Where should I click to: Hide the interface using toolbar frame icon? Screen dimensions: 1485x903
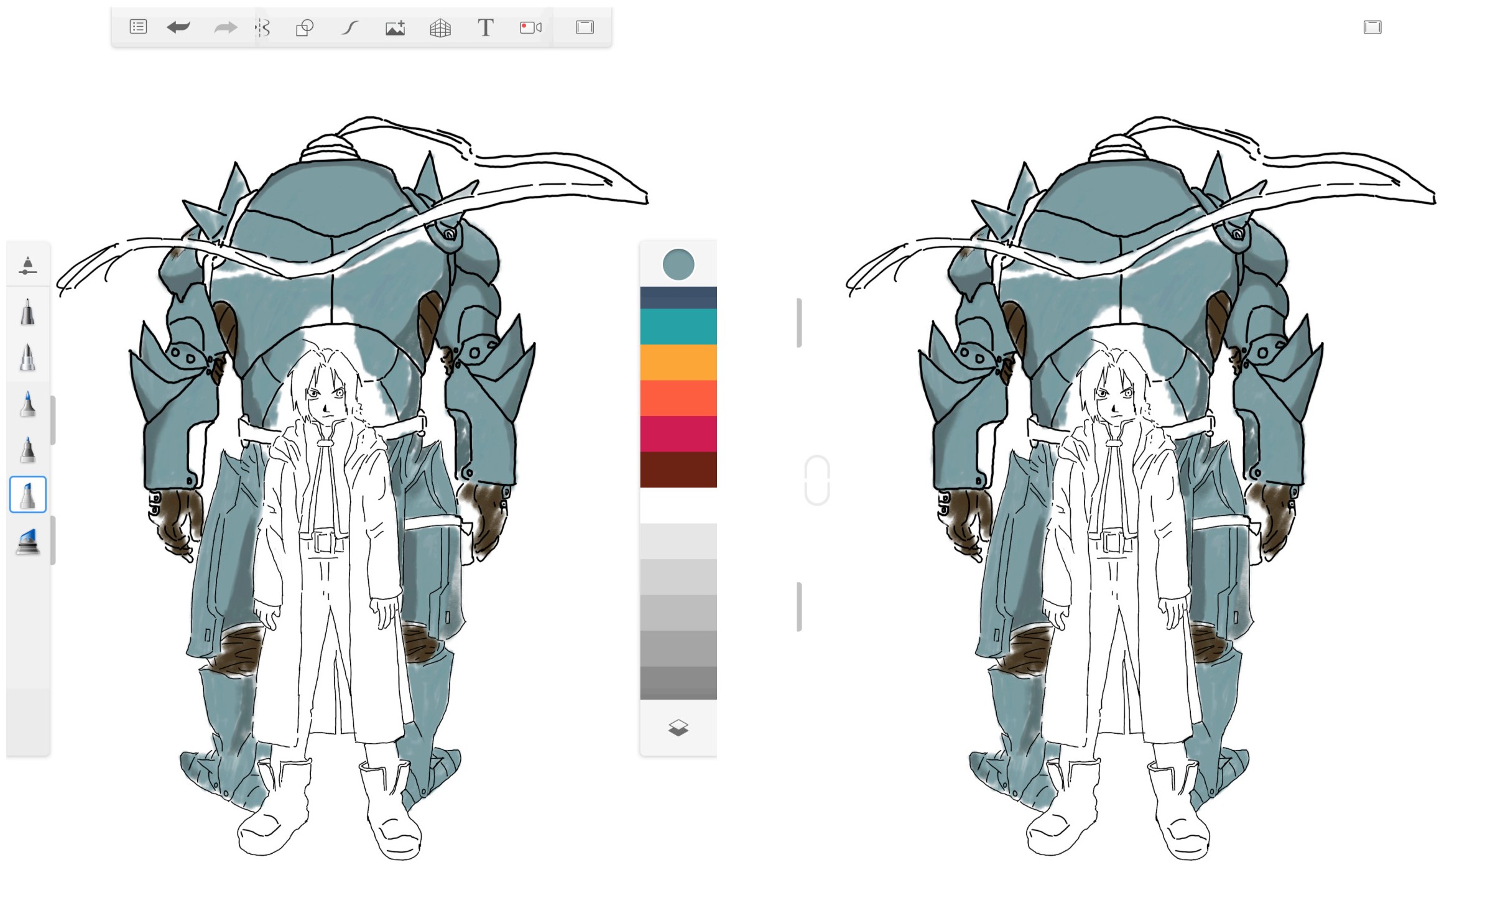pyautogui.click(x=585, y=27)
